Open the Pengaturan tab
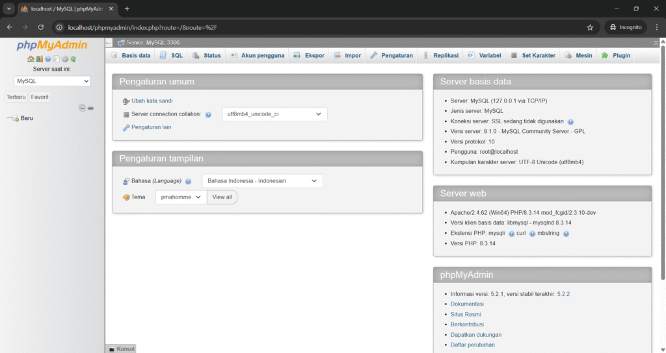Screen dimensions: 666x353 pyautogui.click(x=392, y=56)
